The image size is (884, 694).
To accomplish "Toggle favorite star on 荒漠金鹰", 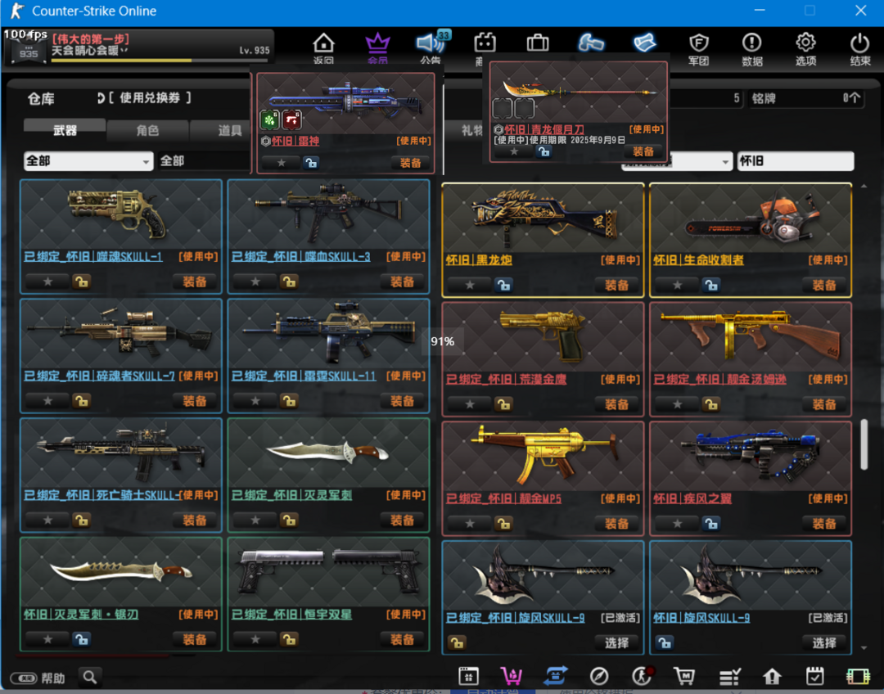I will coord(469,403).
